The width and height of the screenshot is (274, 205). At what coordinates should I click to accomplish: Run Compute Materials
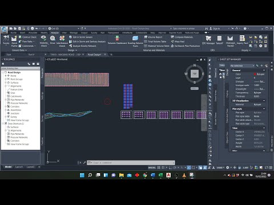click(x=182, y=37)
